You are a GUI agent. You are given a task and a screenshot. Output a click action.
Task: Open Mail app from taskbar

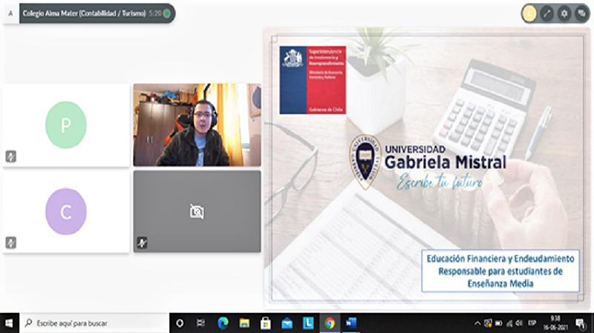coord(287,323)
